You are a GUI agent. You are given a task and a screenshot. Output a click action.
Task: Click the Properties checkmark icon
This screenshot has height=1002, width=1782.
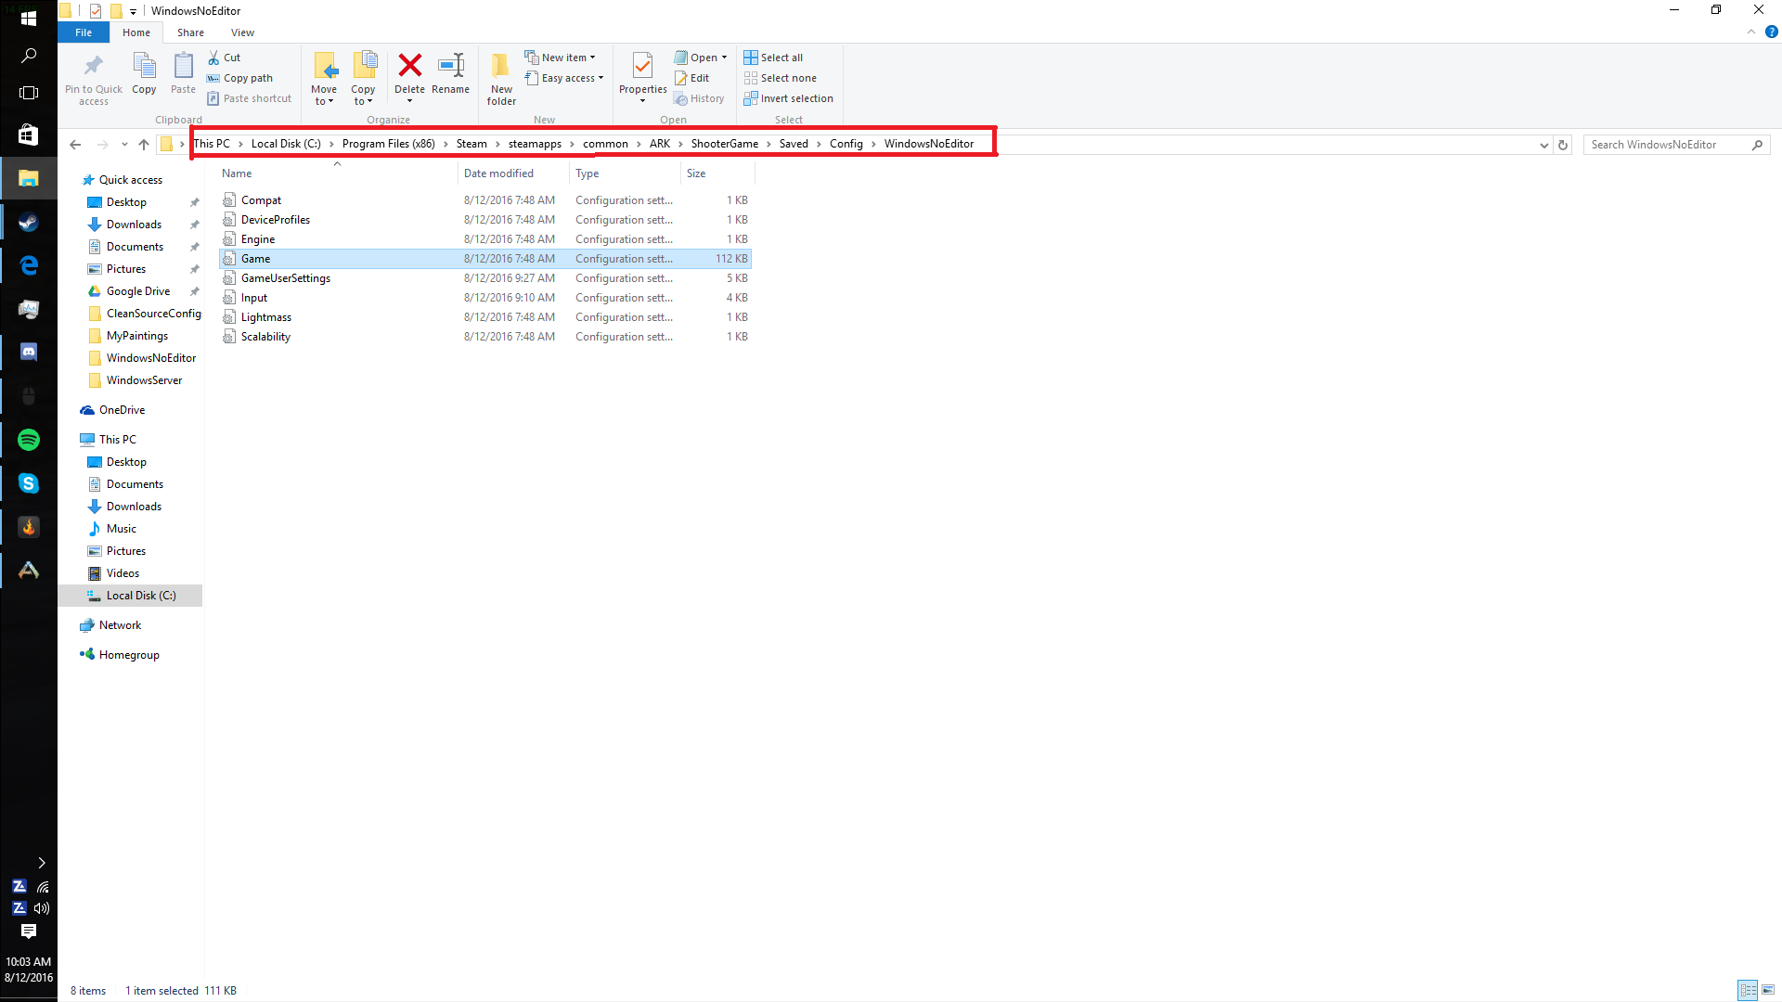pos(642,66)
